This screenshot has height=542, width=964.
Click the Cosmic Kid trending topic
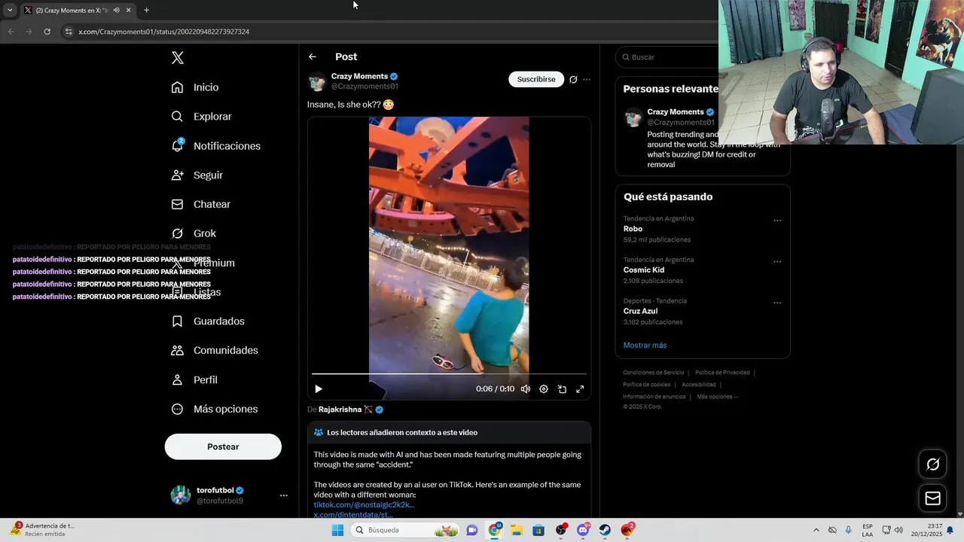tap(644, 269)
